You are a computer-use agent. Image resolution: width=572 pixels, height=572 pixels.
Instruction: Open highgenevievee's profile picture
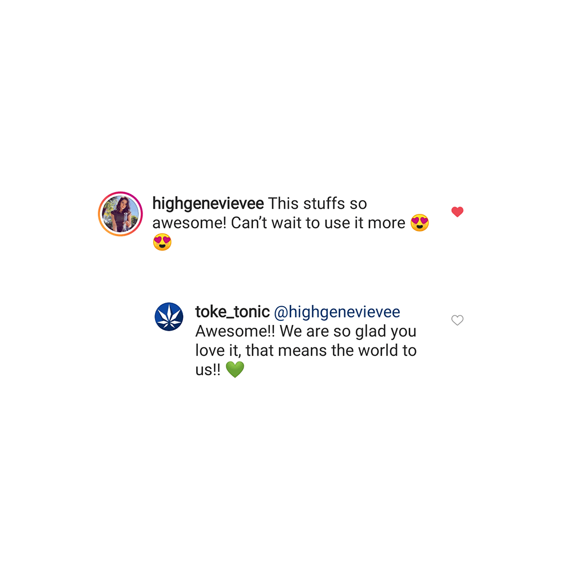point(120,214)
